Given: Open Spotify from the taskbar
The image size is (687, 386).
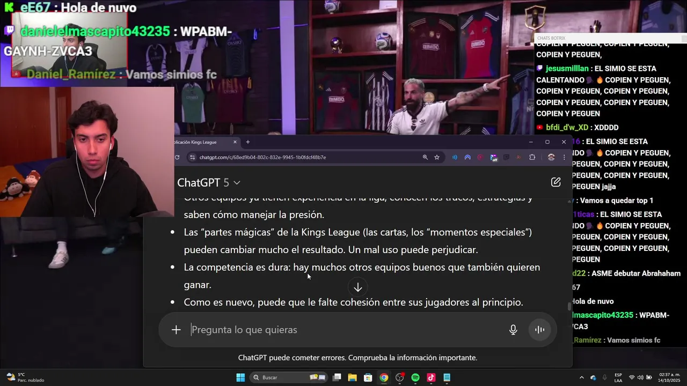Looking at the screenshot, I should point(415,377).
